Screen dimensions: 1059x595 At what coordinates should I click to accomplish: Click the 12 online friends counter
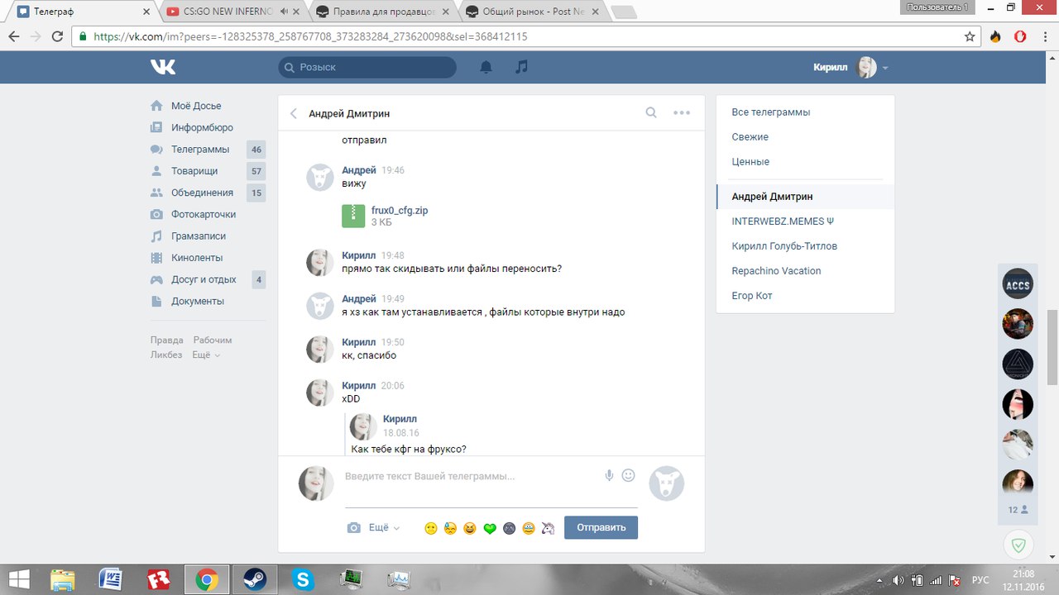1018,510
